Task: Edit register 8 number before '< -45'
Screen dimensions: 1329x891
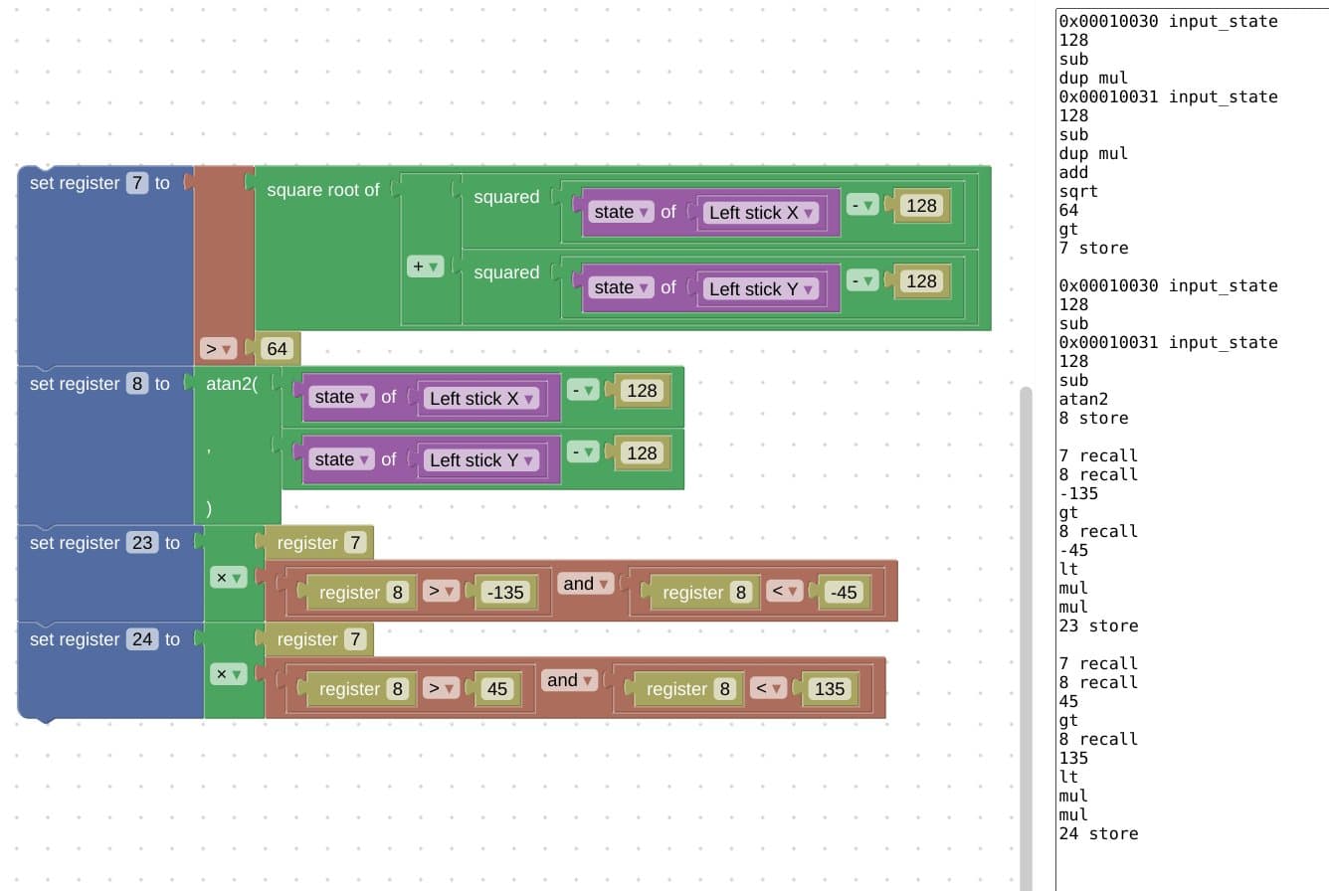Action: (x=741, y=593)
